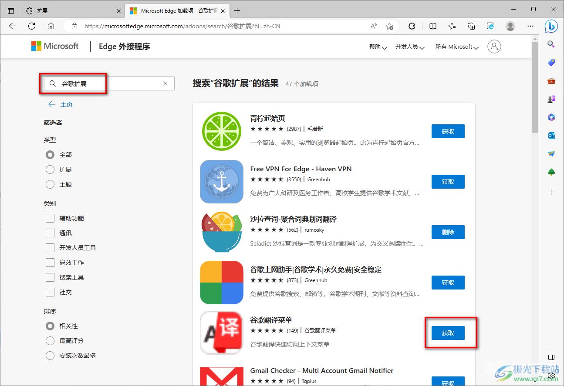This screenshot has width=564, height=386.
Task: Open the Games chess sidebar icon
Action: tap(551, 99)
